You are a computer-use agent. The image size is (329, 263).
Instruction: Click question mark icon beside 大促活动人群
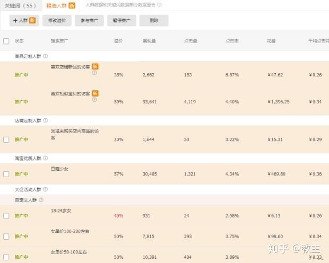(45, 189)
